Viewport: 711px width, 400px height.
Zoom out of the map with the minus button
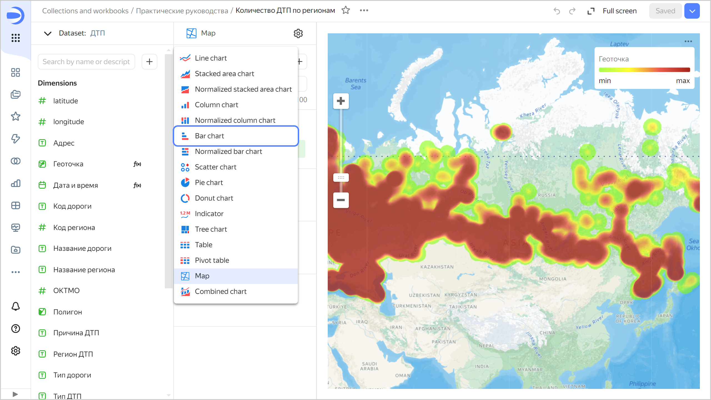(x=341, y=200)
